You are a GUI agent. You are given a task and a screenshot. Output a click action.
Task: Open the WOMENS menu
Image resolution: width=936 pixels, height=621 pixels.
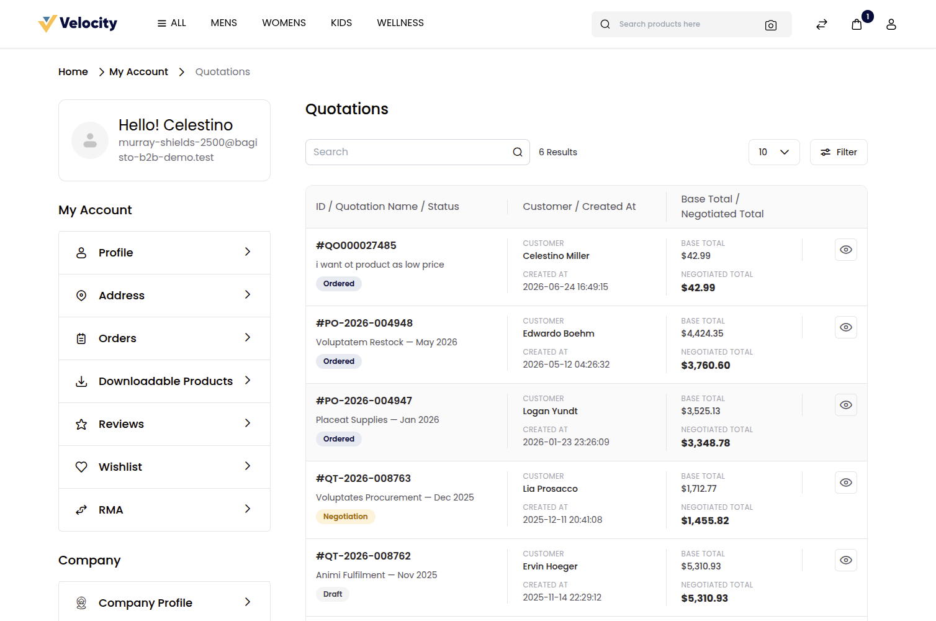(x=284, y=23)
